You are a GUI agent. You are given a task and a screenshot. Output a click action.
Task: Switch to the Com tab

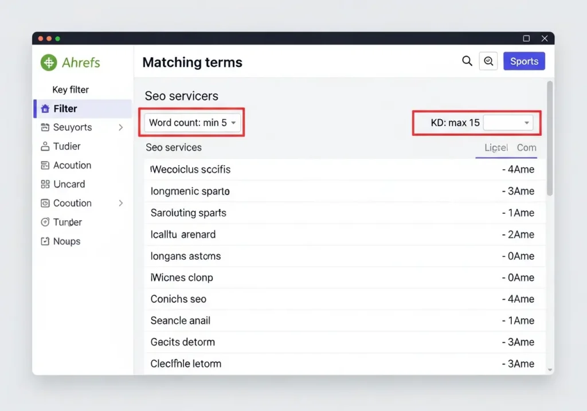pyautogui.click(x=526, y=147)
